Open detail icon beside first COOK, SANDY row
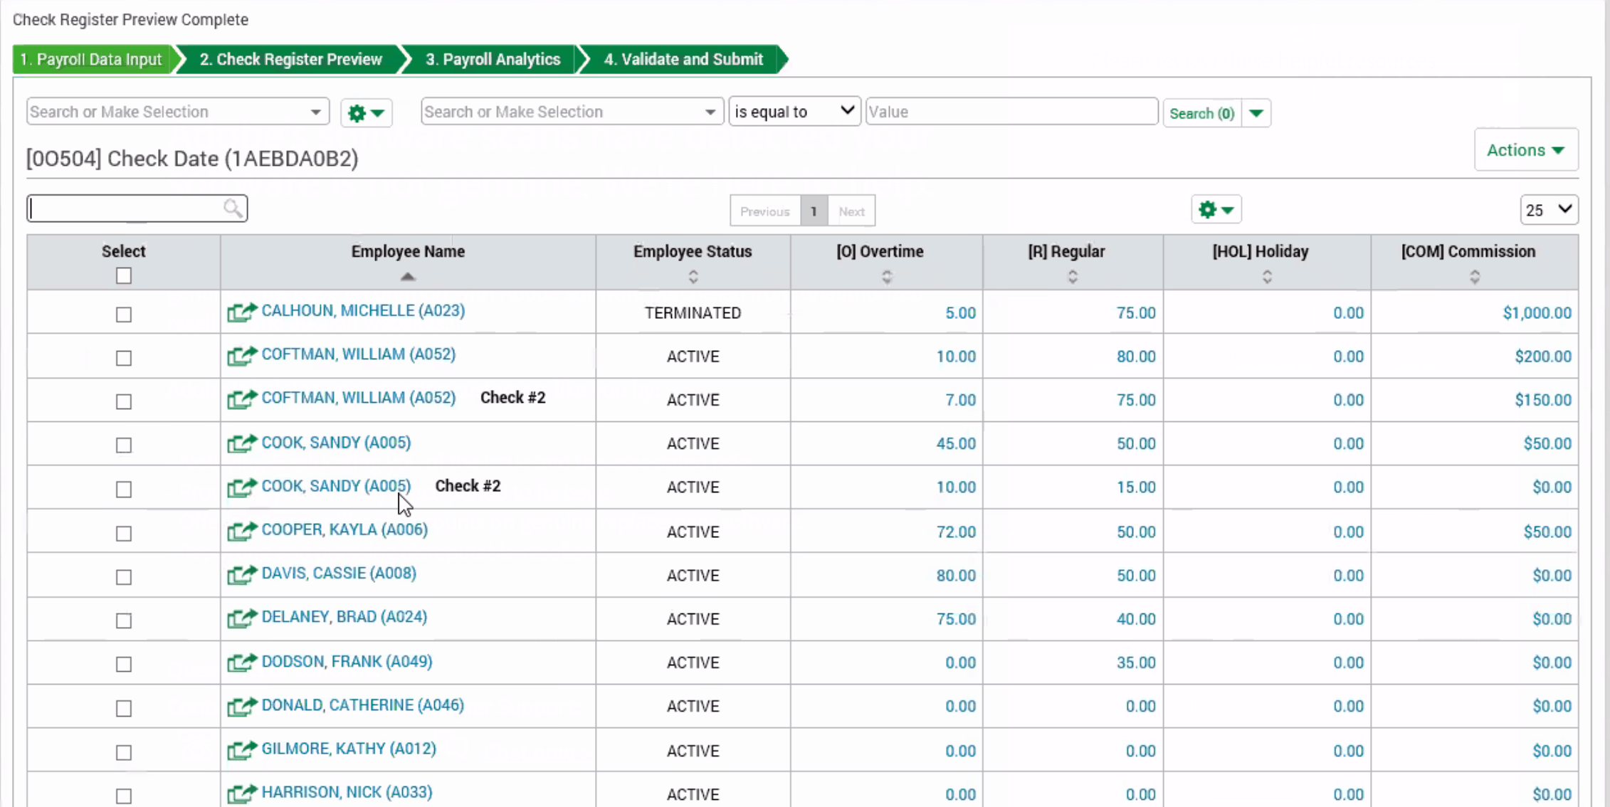 point(242,444)
